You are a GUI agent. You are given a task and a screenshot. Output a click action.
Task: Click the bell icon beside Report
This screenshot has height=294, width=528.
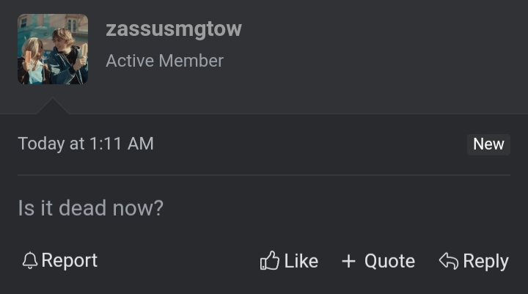pyautogui.click(x=29, y=261)
